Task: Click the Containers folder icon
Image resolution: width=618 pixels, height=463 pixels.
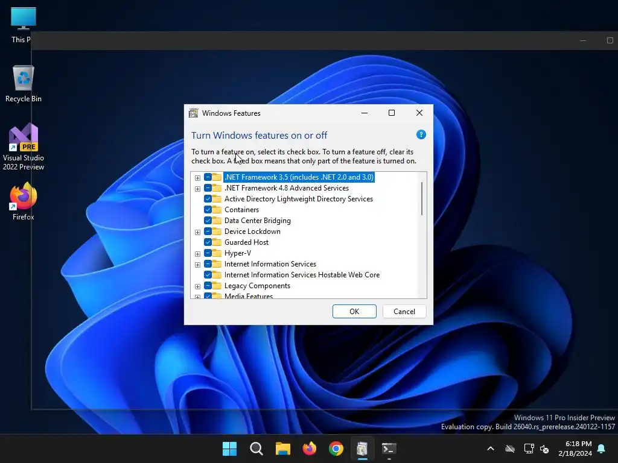Action: pyautogui.click(x=217, y=209)
